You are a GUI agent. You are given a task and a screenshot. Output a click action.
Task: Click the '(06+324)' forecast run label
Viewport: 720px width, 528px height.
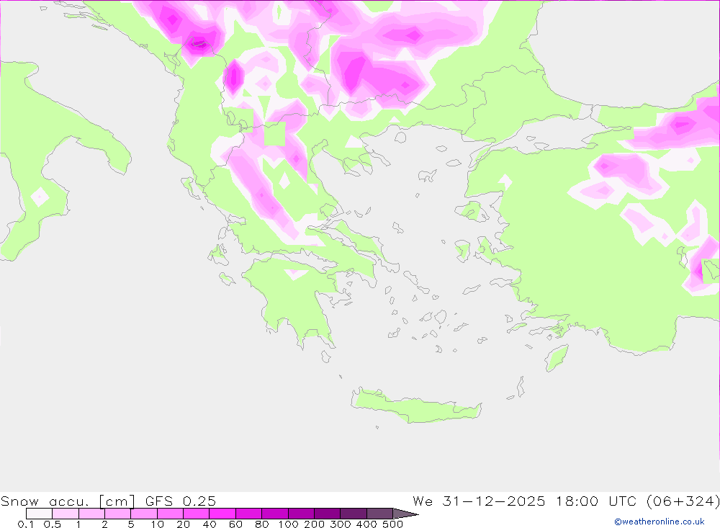tap(683, 501)
